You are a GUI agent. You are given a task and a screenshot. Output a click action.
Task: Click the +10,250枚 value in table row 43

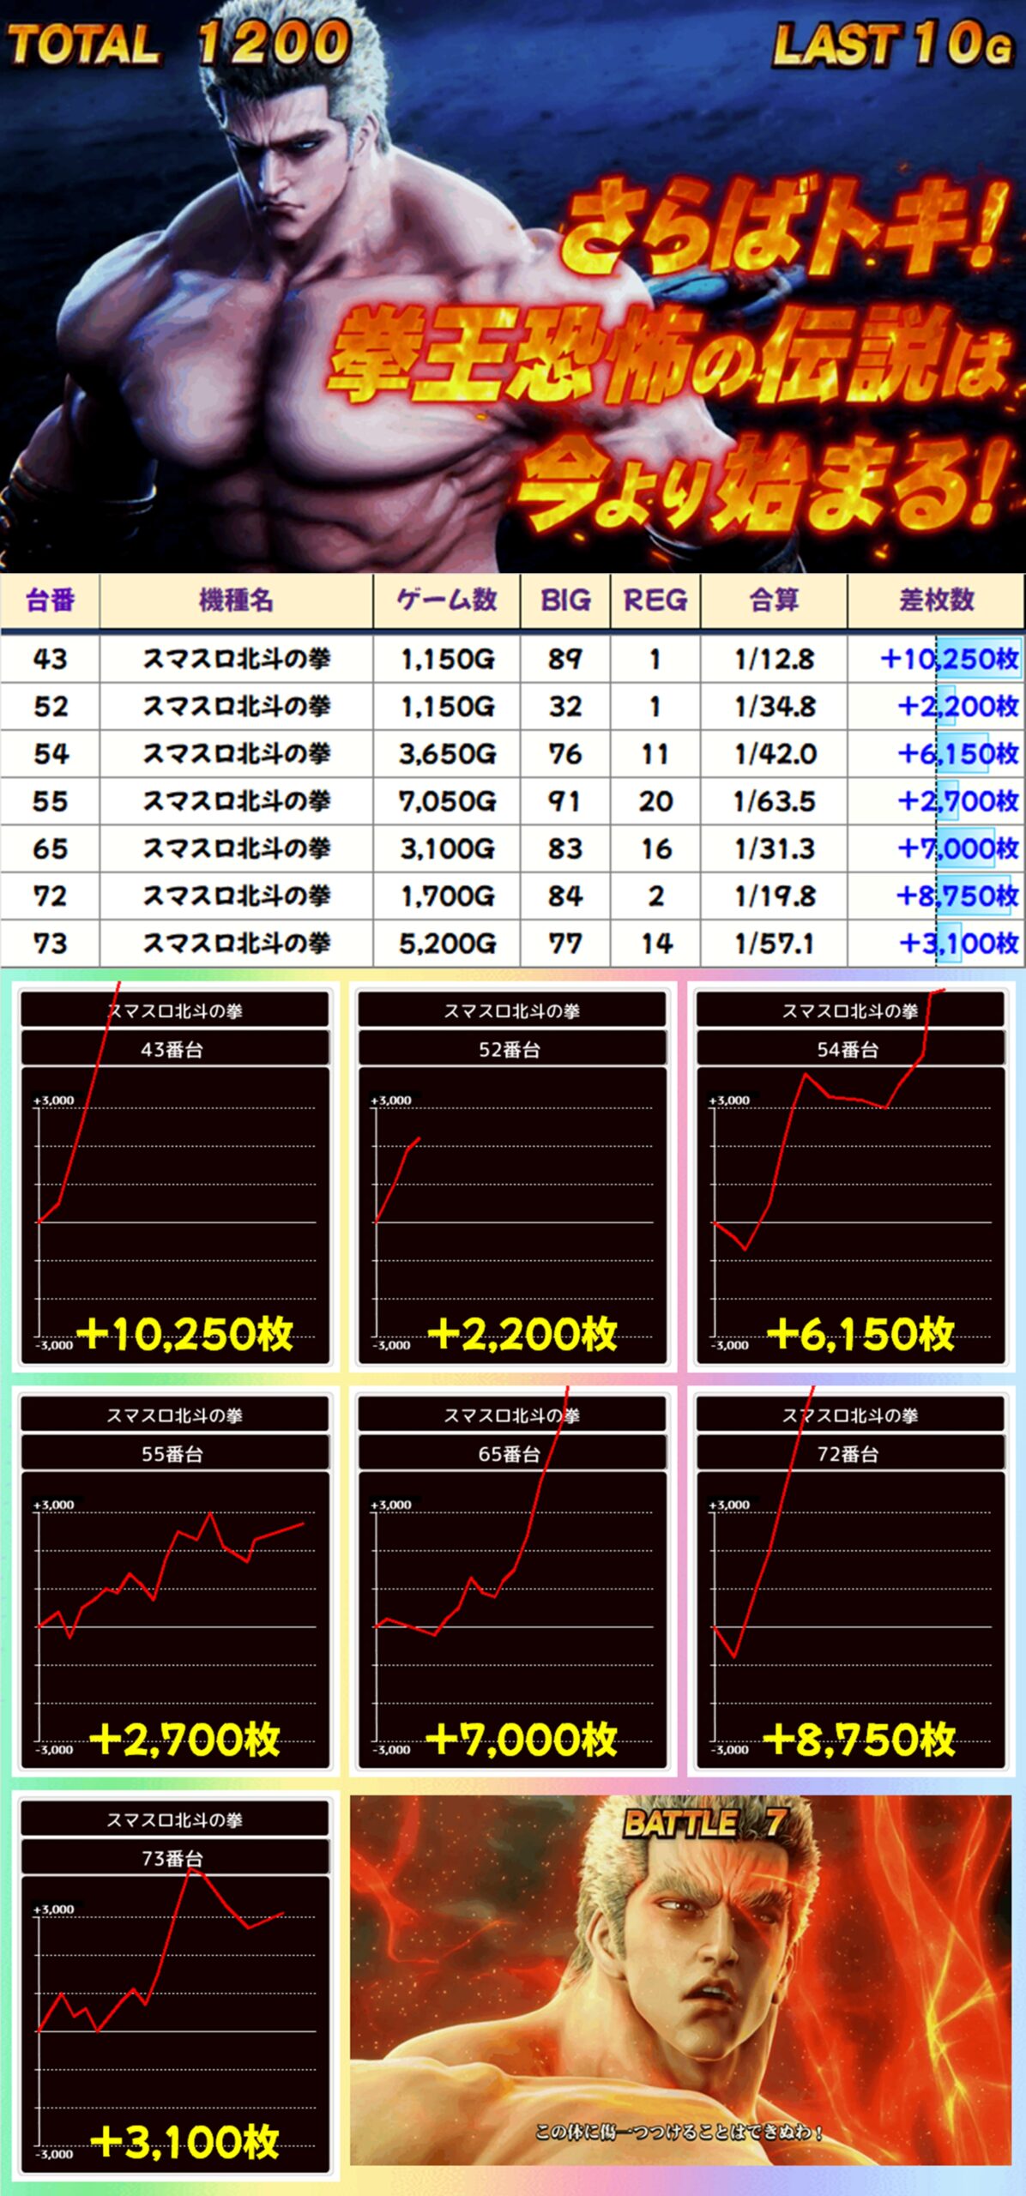coord(949,659)
